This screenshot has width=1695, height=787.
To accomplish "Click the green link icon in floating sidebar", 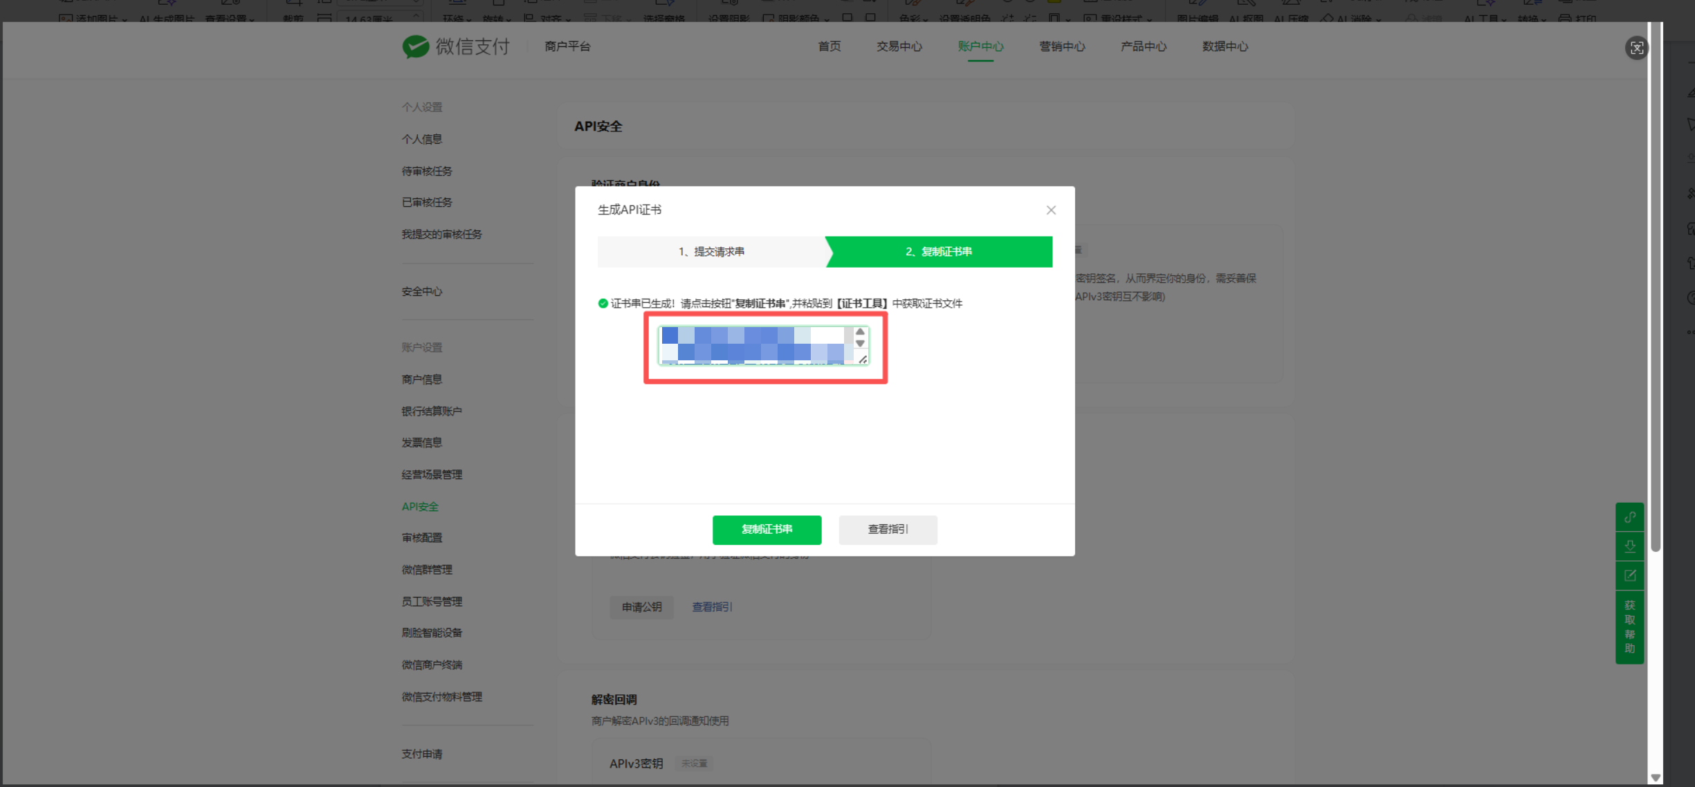I will point(1629,517).
